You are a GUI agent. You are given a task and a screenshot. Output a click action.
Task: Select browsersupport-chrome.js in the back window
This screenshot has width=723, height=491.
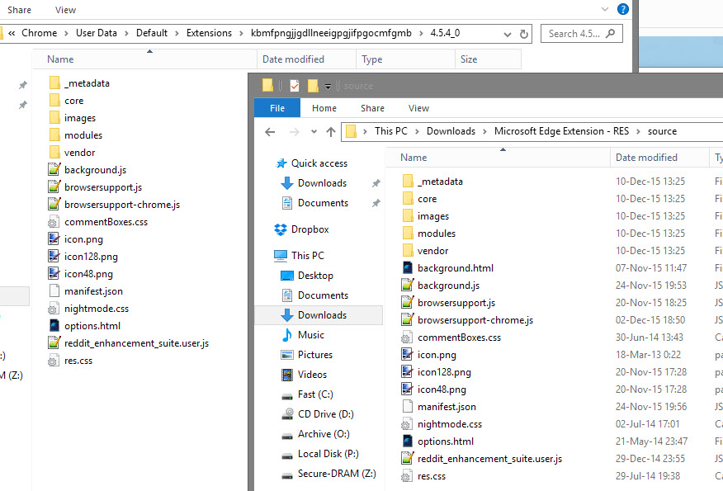coord(114,205)
